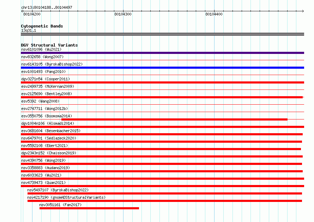Click the ruler's right arrow end

point(303,11)
